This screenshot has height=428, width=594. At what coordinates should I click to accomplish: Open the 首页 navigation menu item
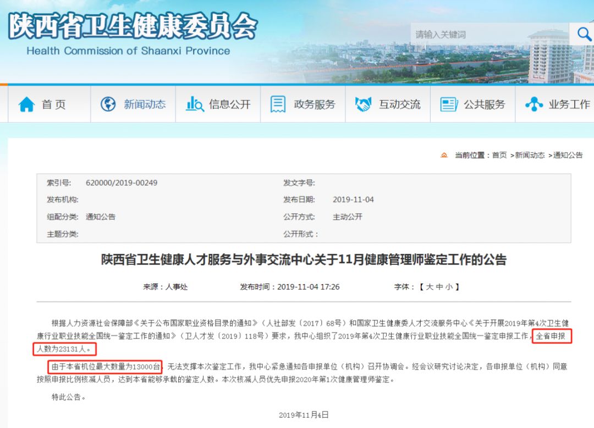coord(50,104)
